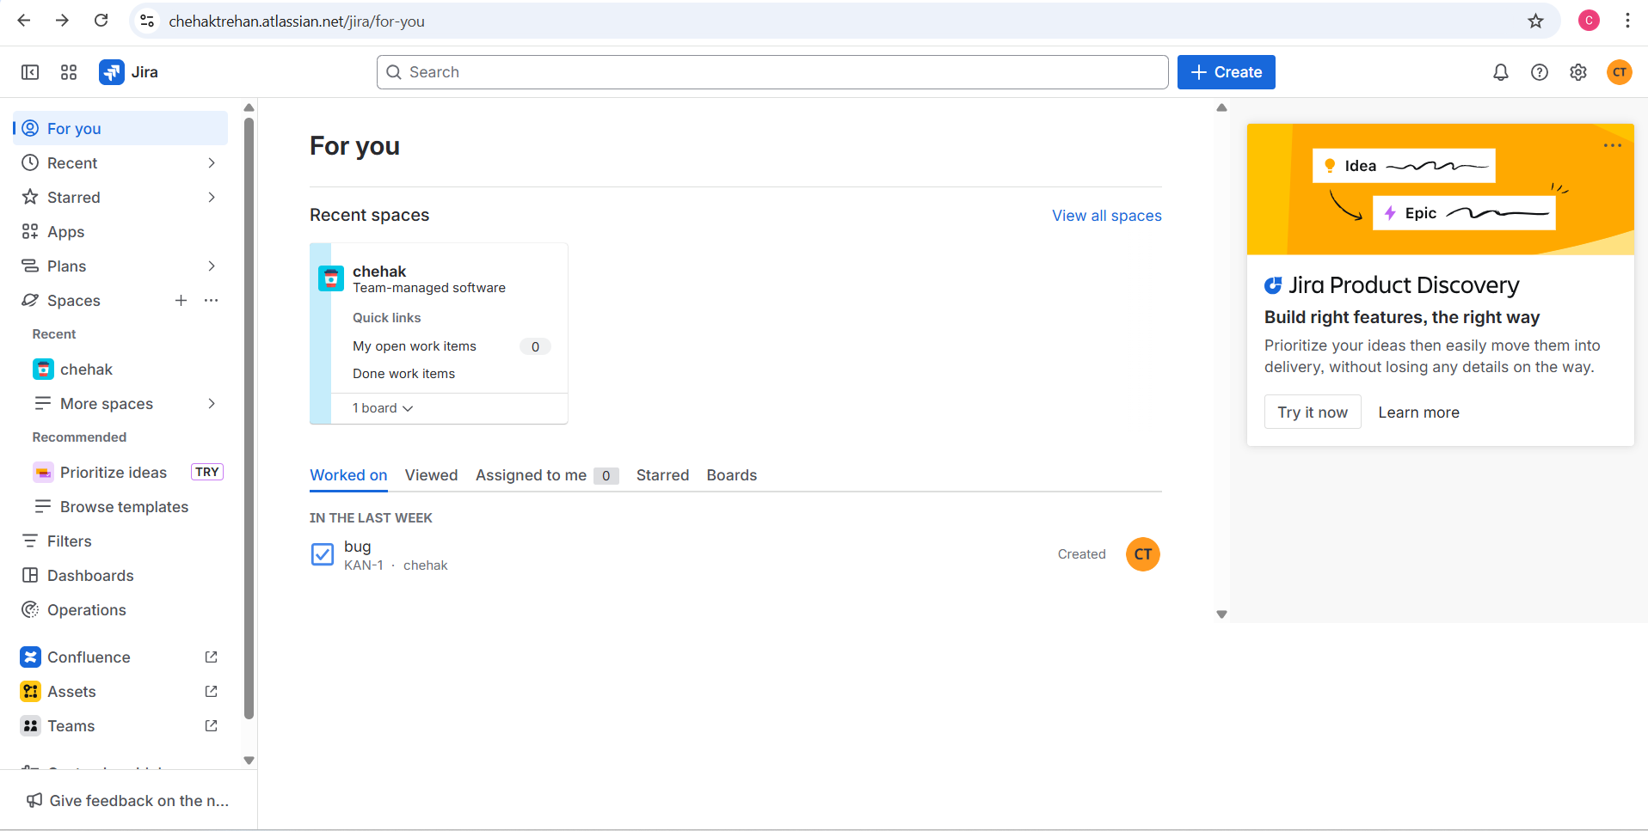Open the more actions dots beside Spaces
1648x831 pixels.
click(x=212, y=300)
